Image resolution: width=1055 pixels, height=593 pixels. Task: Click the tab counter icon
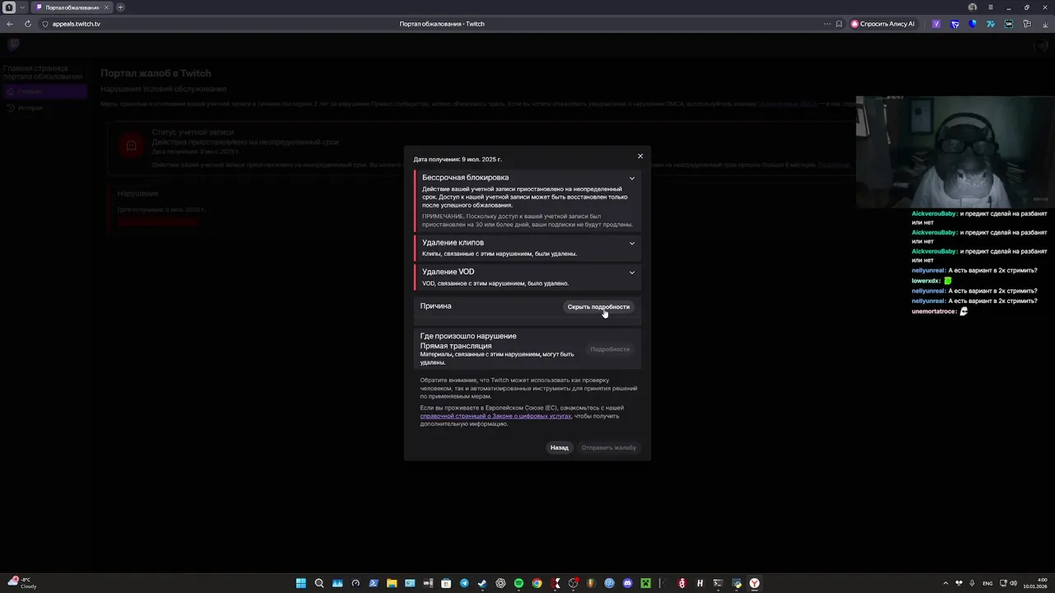(9, 7)
